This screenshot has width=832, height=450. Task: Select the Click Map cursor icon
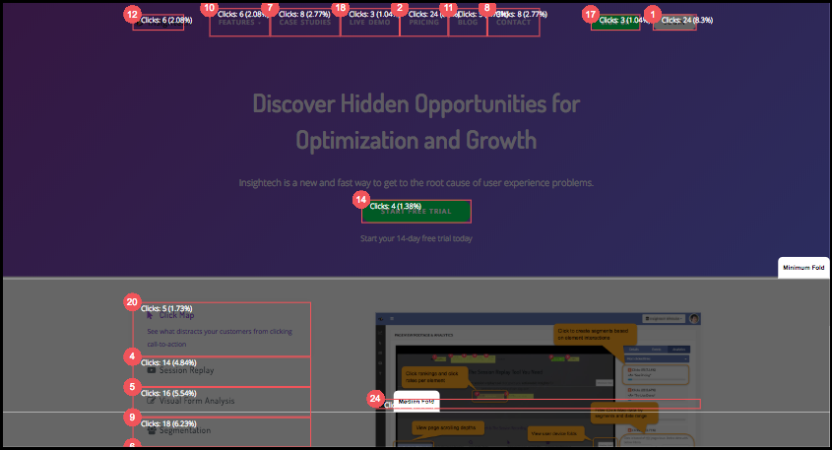[x=151, y=315]
